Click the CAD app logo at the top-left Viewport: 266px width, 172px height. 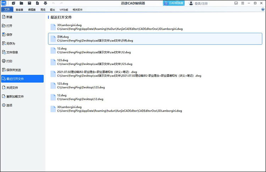pos(4,3)
